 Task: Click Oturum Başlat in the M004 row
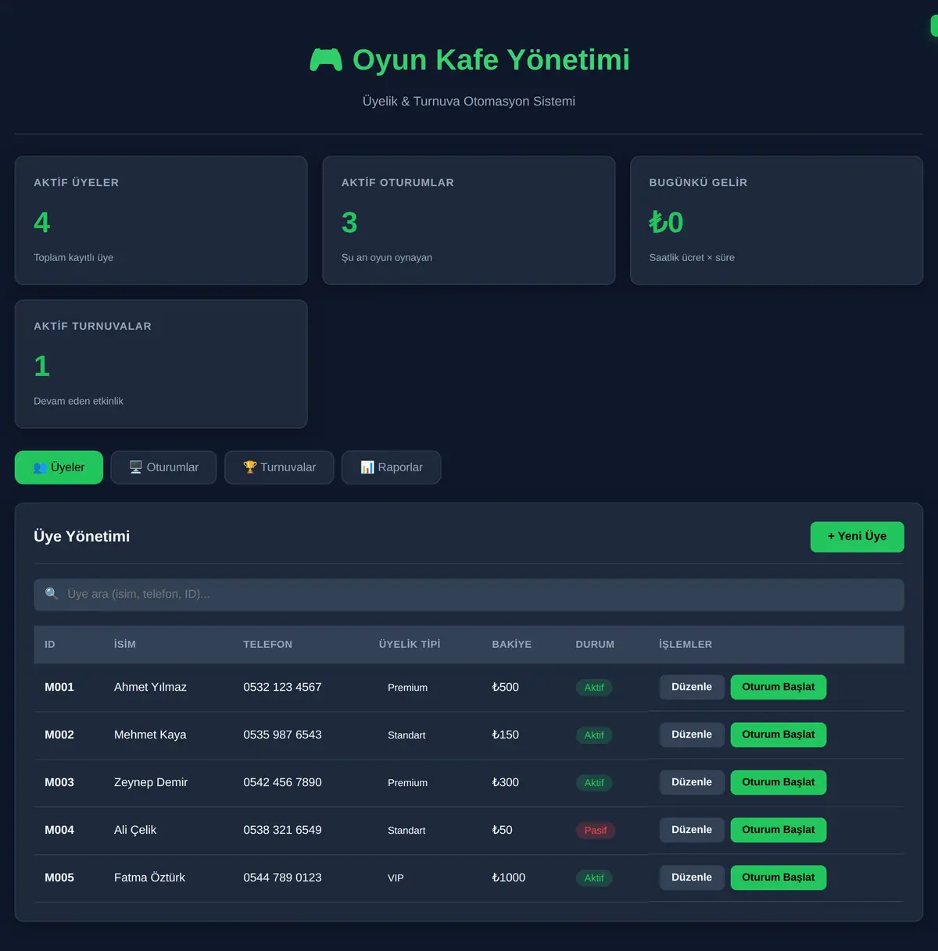779,830
